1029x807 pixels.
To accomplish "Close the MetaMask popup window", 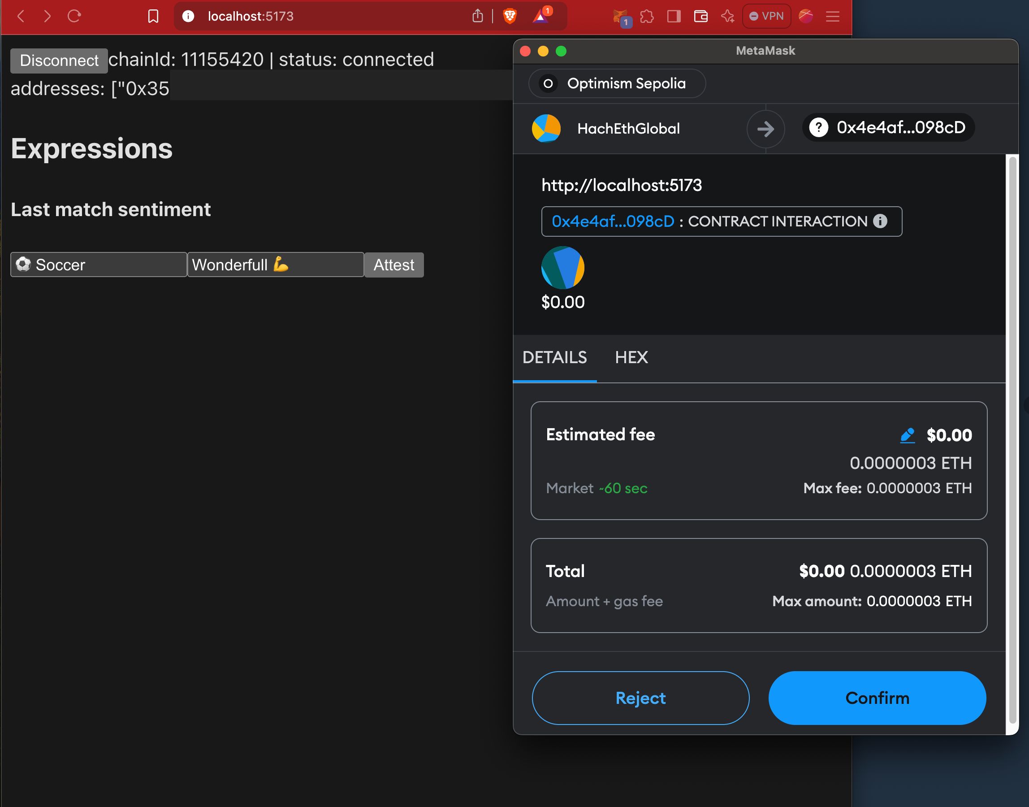I will pyautogui.click(x=525, y=51).
